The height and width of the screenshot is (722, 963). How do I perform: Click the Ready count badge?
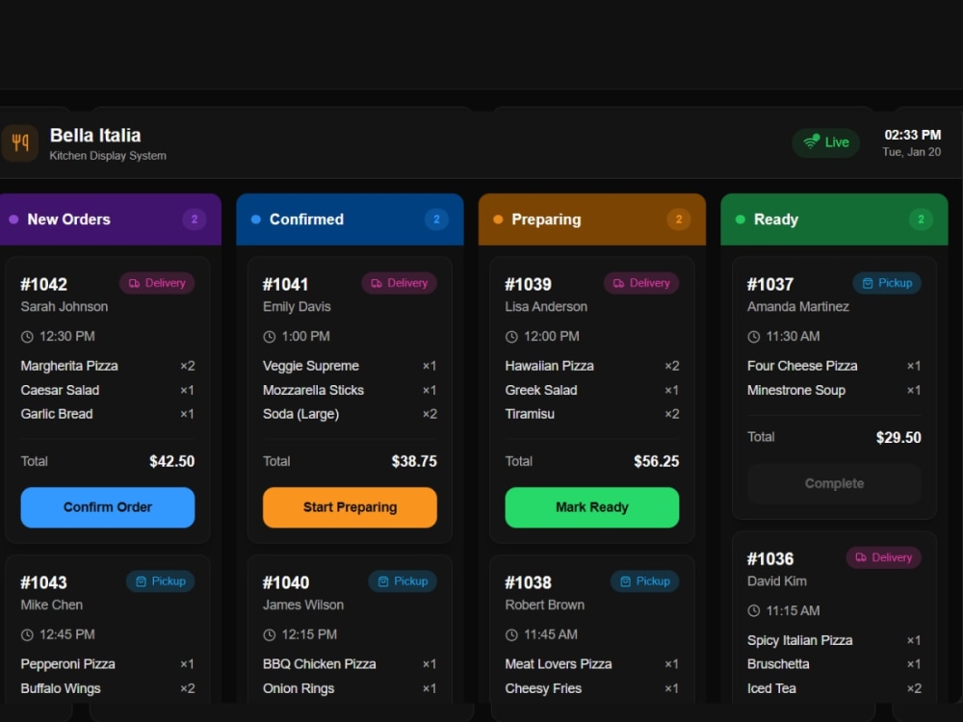coord(921,219)
